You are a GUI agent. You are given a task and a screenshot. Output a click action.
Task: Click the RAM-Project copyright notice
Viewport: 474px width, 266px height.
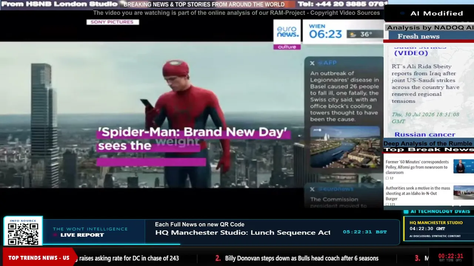coord(236,13)
